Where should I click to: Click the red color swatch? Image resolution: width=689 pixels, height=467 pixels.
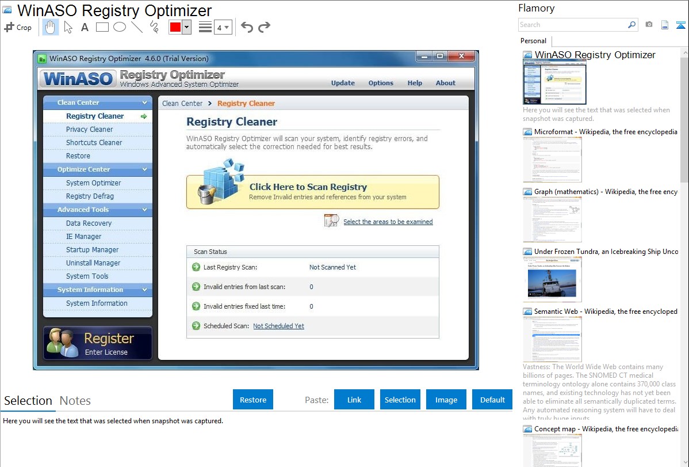pyautogui.click(x=175, y=27)
